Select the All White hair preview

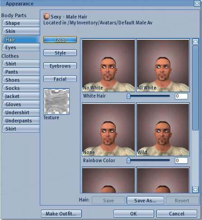coord(163,66)
